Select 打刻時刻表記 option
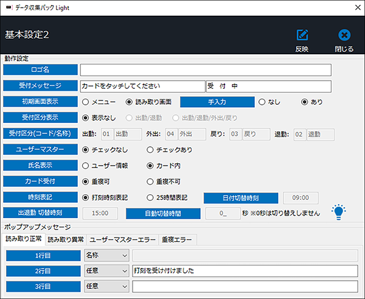The width and height of the screenshot is (365, 299). click(x=85, y=198)
